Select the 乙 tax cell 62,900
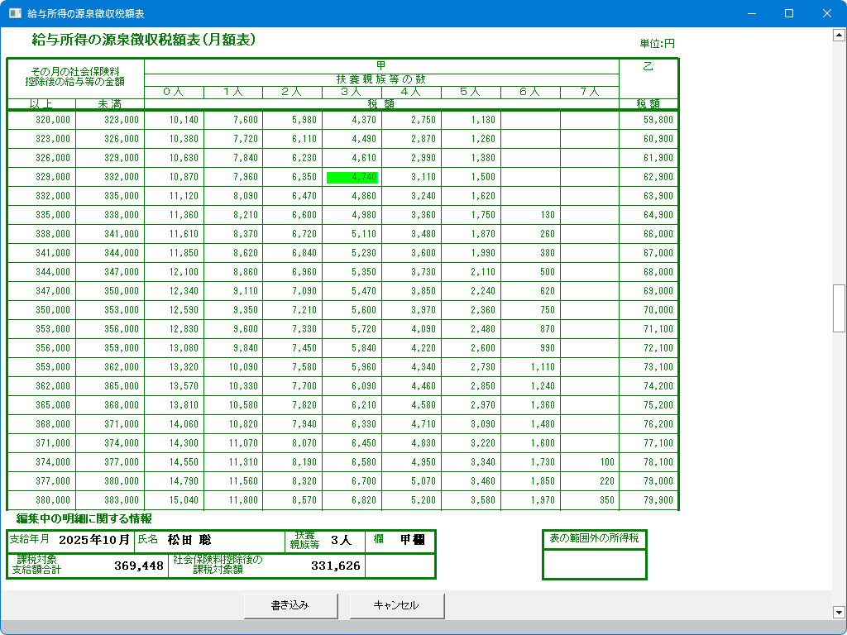Screen dimensions: 847x635 click(648, 177)
